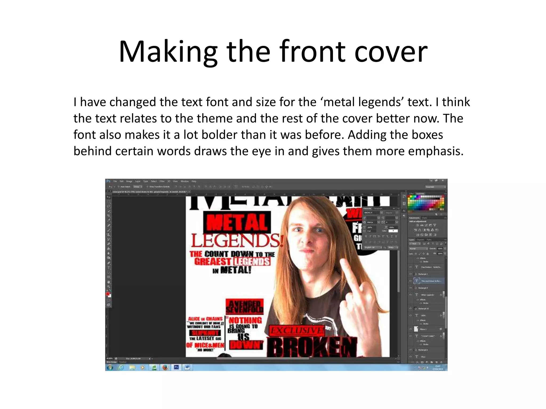Select the Rectangle 1 layer
The image size is (546, 409).
(x=427, y=274)
